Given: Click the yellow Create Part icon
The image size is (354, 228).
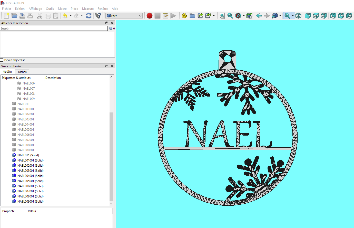Looking at the screenshot, I should [x=184, y=16].
